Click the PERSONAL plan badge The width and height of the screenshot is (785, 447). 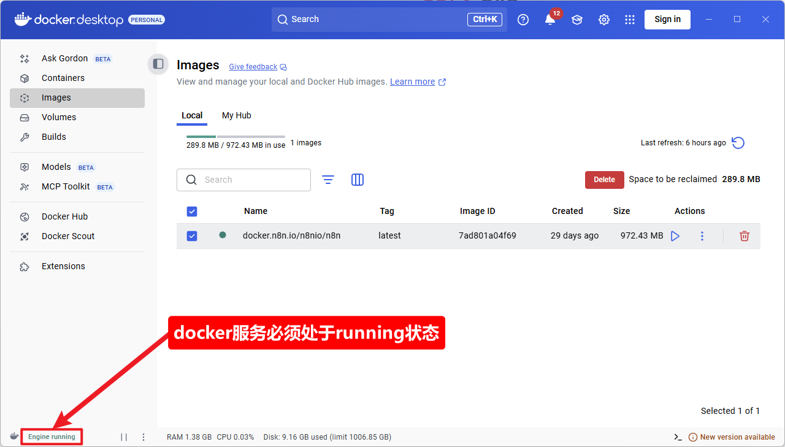tap(147, 20)
